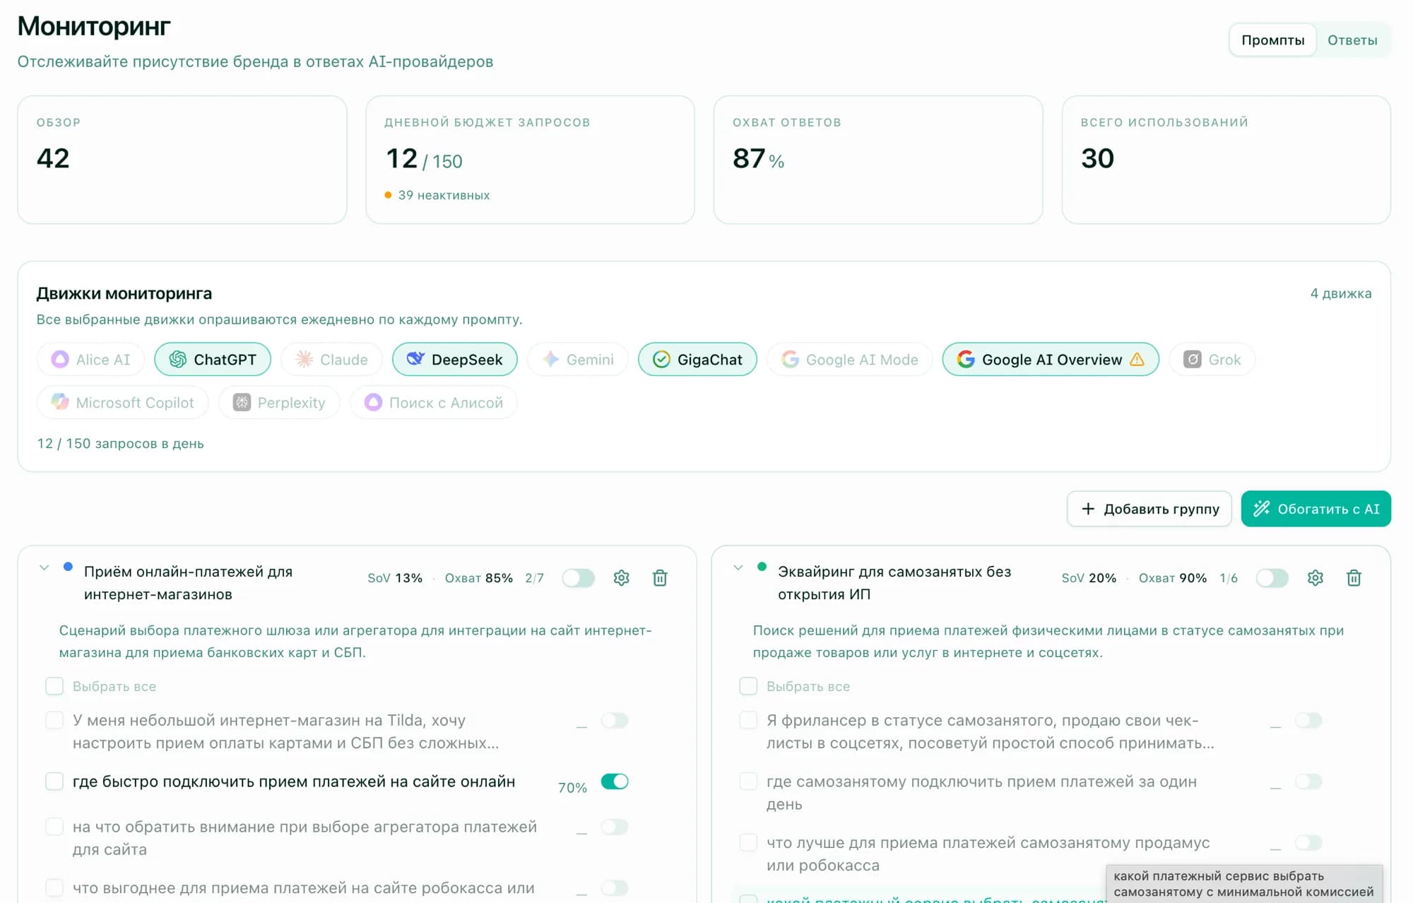
Task: Check 'продамус или робокасса' prompt checkbox
Action: [748, 842]
